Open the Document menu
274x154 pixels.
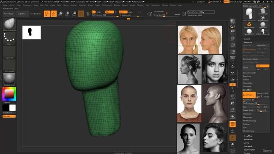[x=27, y=5]
